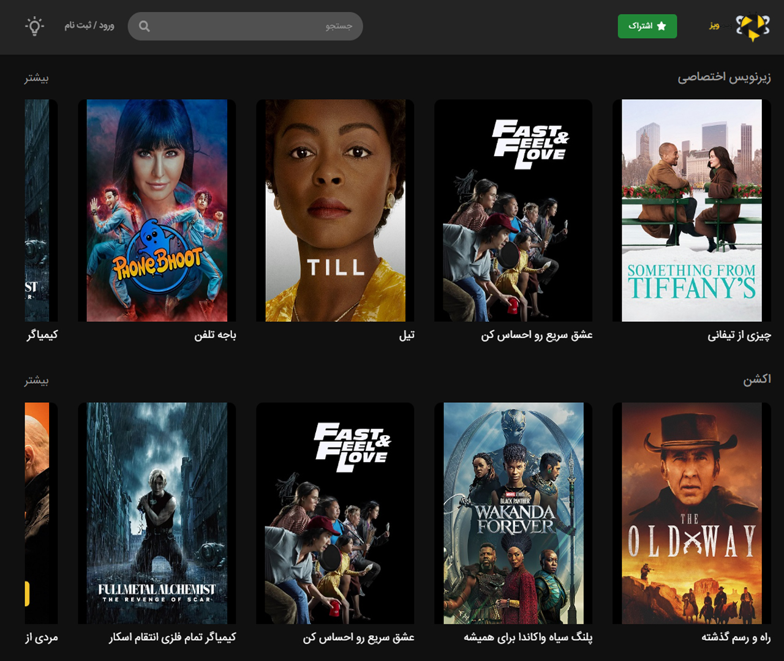
Task: Click the ویز brand text
Action: [714, 26]
